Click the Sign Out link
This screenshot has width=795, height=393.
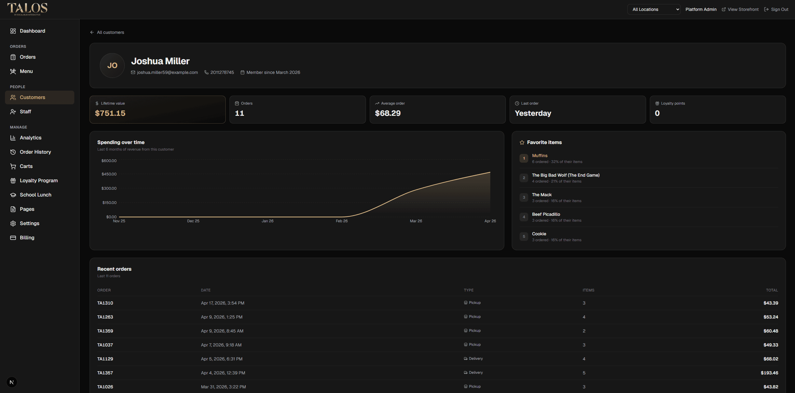[776, 9]
